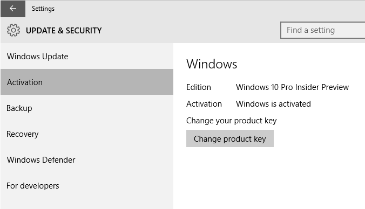Click the blank sidebar space below For developers

coord(87,204)
